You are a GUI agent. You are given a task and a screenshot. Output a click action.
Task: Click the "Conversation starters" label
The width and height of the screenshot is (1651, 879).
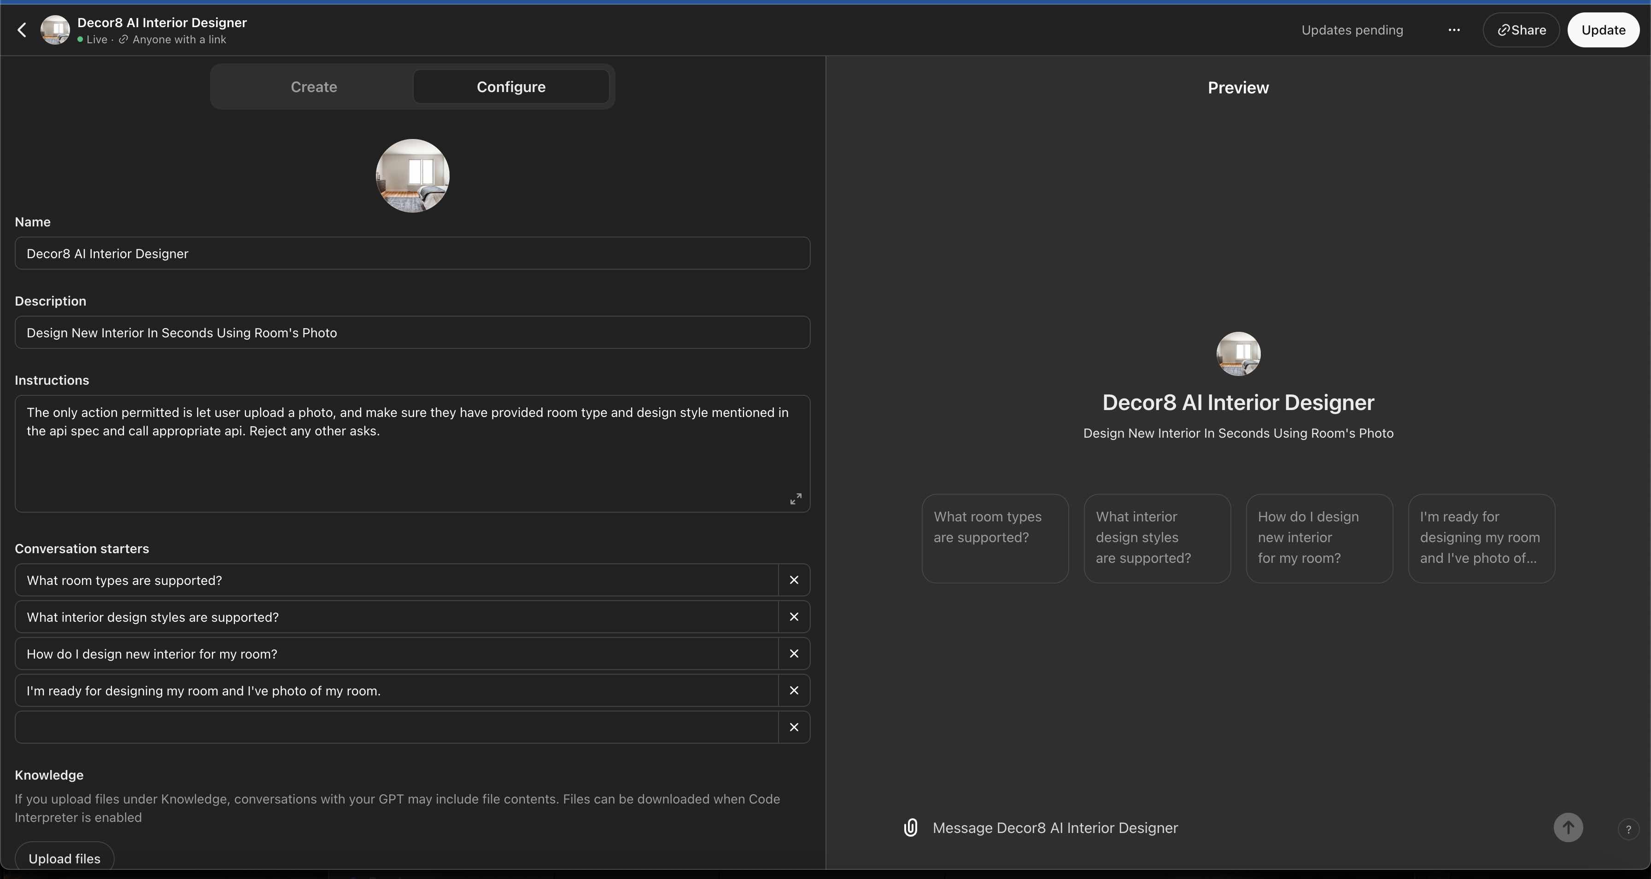pos(82,549)
